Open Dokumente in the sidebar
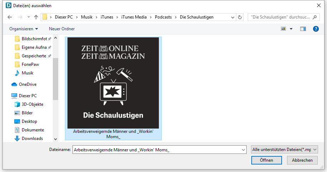Viewport: 327px width, 172px height. point(29,130)
